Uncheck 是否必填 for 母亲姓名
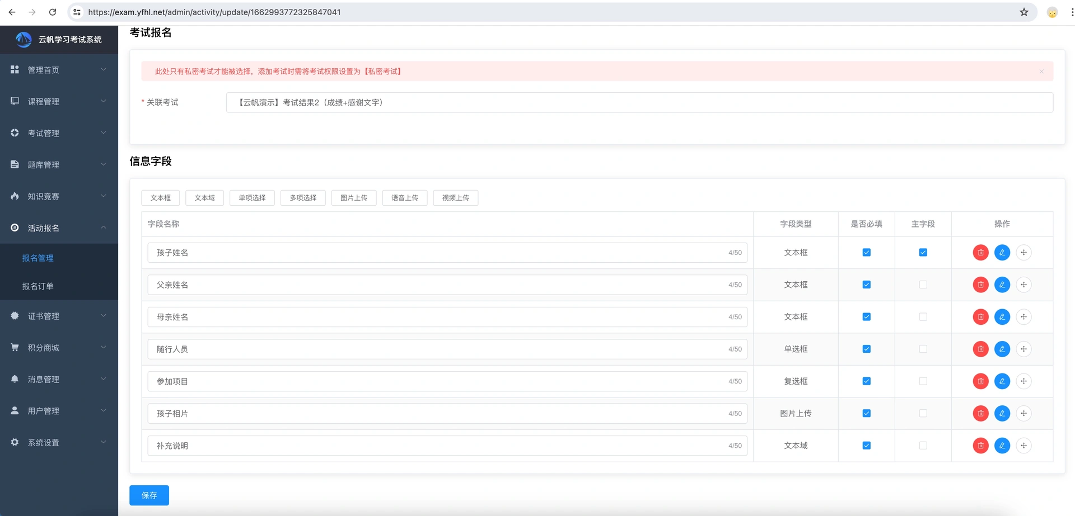1075x516 pixels. coord(866,317)
